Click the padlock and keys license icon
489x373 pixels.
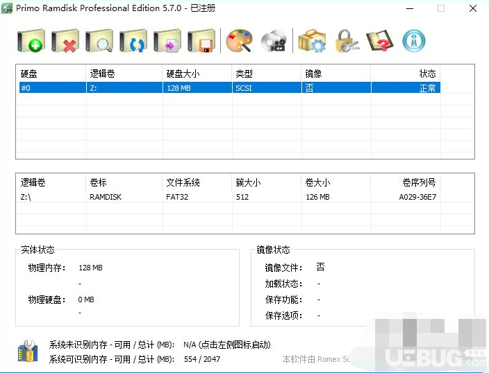click(x=346, y=41)
